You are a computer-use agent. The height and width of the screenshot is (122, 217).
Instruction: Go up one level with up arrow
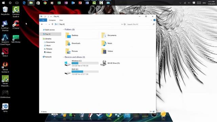pos(52,24)
